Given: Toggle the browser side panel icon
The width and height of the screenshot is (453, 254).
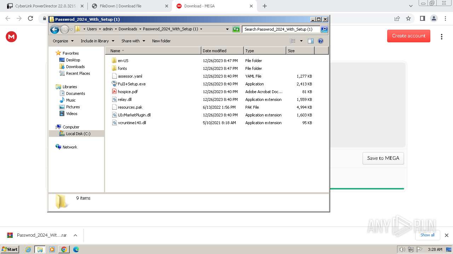Looking at the screenshot, I should (x=422, y=18).
